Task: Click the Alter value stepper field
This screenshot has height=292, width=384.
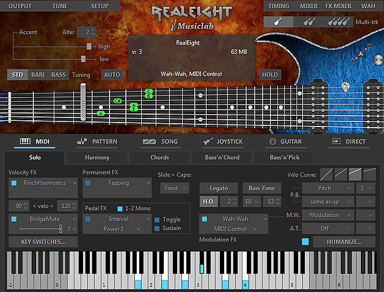Action: [87, 32]
